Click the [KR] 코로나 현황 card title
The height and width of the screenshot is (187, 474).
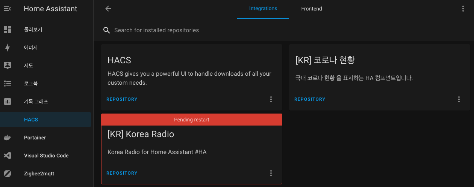coord(325,60)
